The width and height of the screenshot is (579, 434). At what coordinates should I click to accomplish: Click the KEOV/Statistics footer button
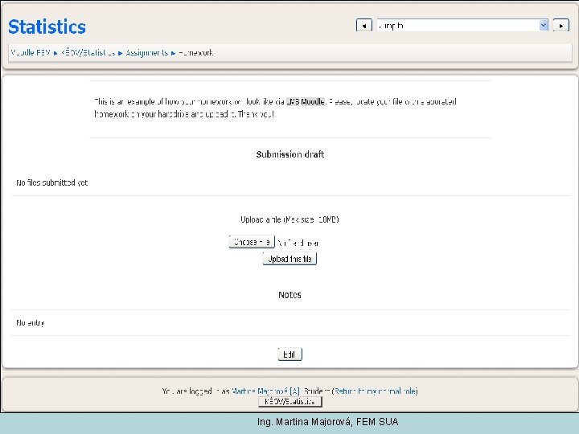[290, 401]
